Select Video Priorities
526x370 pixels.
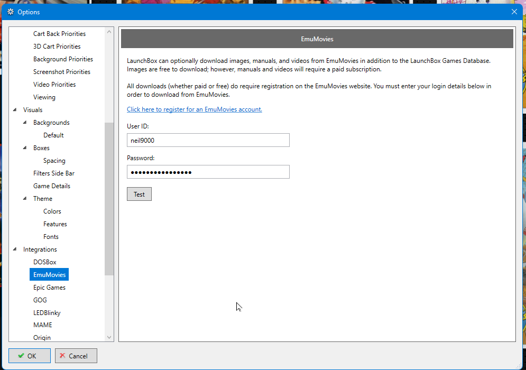point(54,85)
